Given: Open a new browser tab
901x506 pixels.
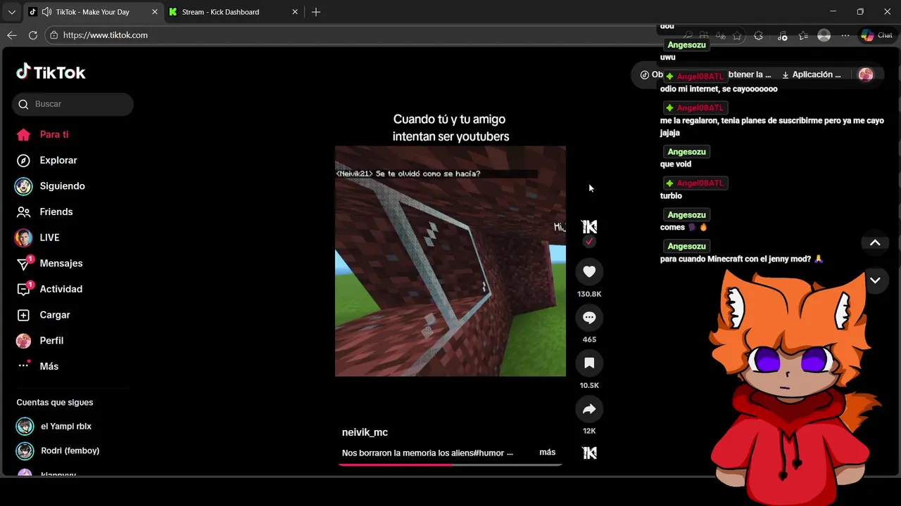Looking at the screenshot, I should (x=316, y=12).
